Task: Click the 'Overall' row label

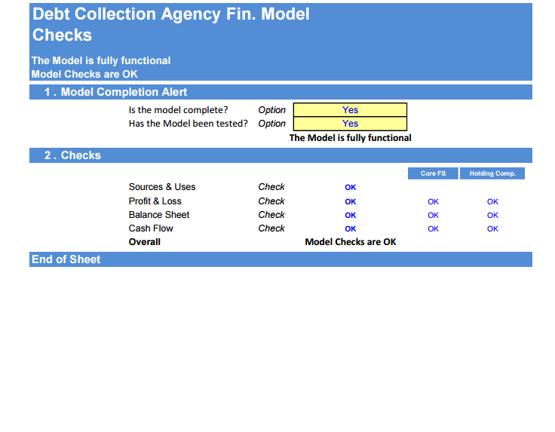Action: [145, 242]
